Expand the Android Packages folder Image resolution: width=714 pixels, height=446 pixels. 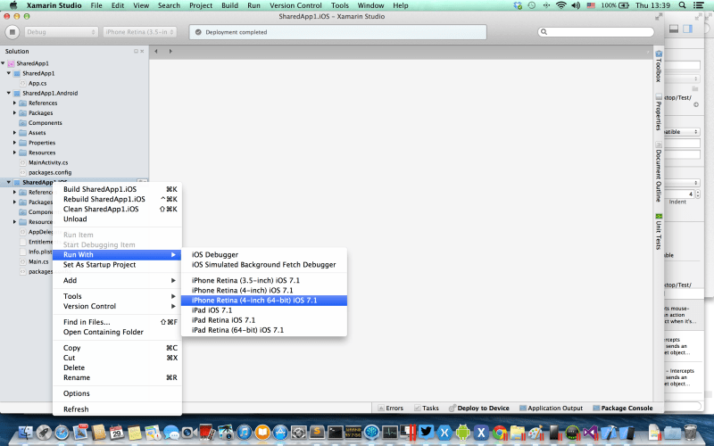click(x=14, y=113)
